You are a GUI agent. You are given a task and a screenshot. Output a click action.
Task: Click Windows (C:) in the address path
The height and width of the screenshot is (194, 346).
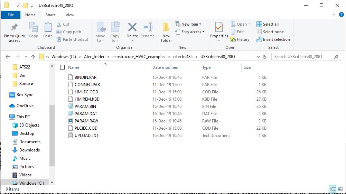(x=64, y=57)
